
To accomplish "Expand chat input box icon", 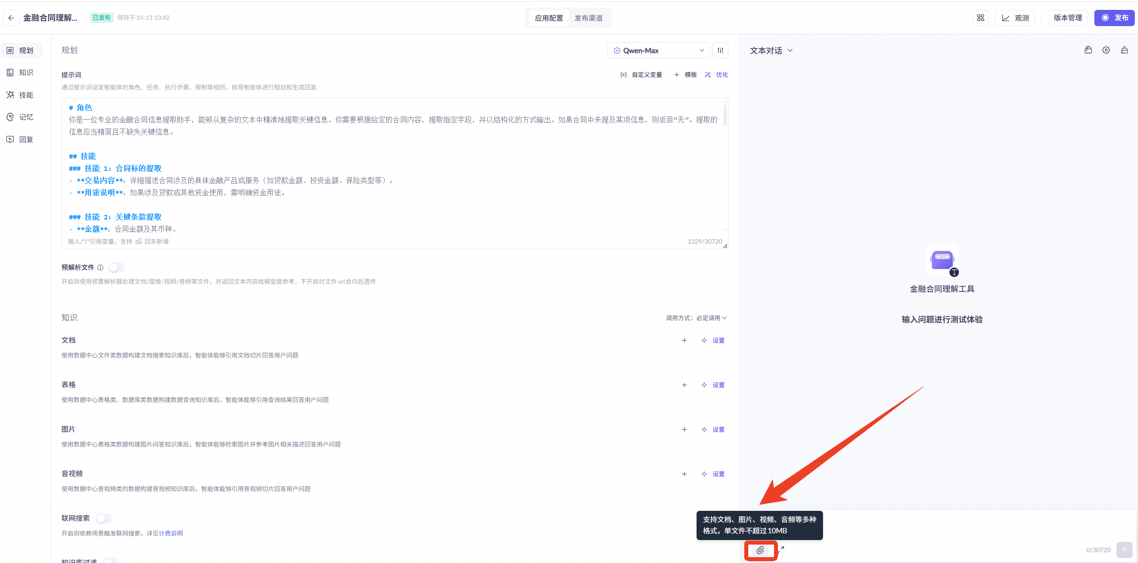I will click(x=782, y=549).
